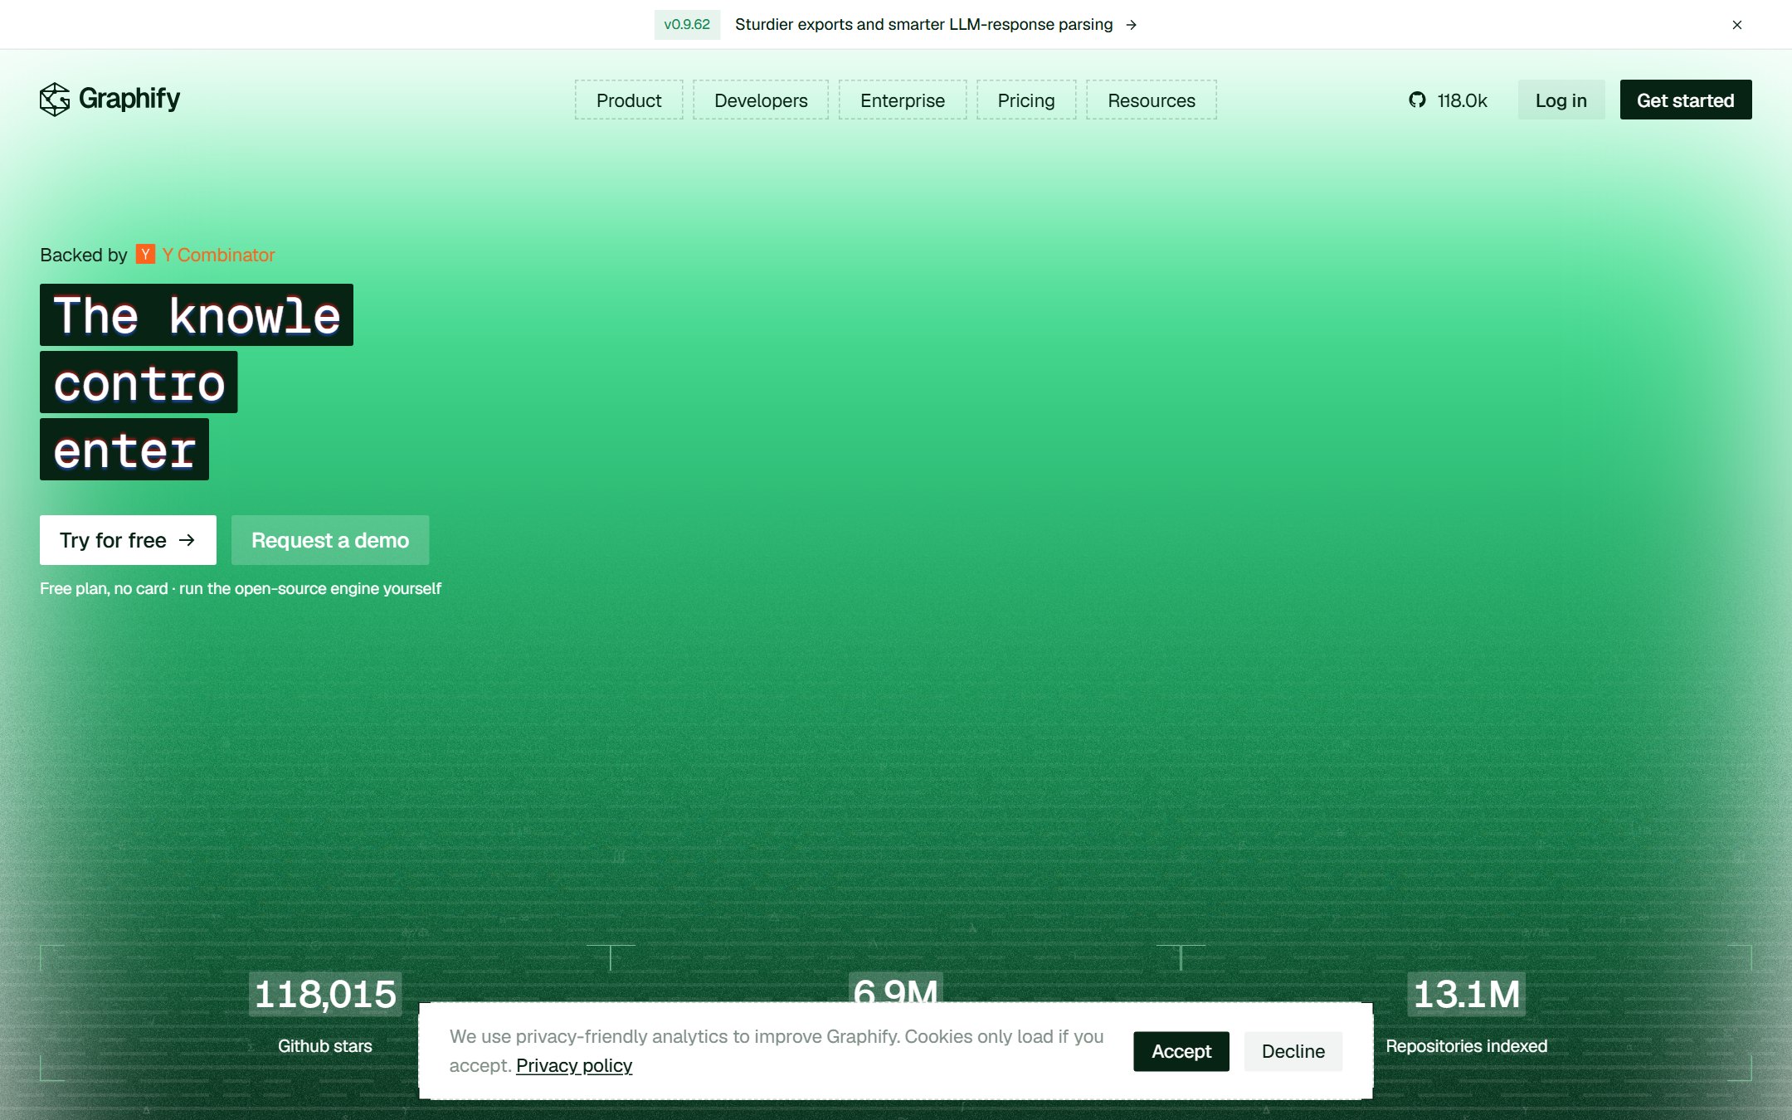The image size is (1792, 1120).
Task: Decline analytics cookies
Action: pos(1293,1051)
